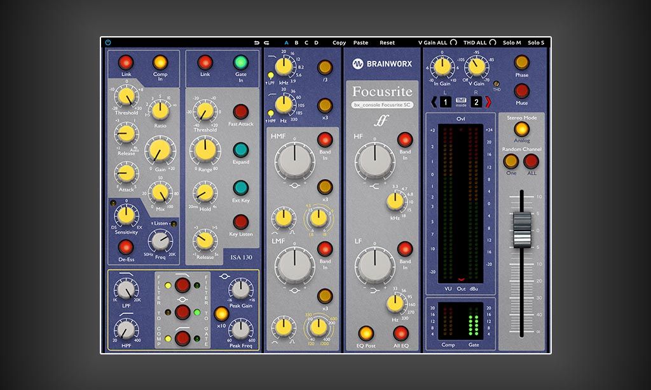Click Random Channel ALL button
The width and height of the screenshot is (651, 390).
pos(531,161)
